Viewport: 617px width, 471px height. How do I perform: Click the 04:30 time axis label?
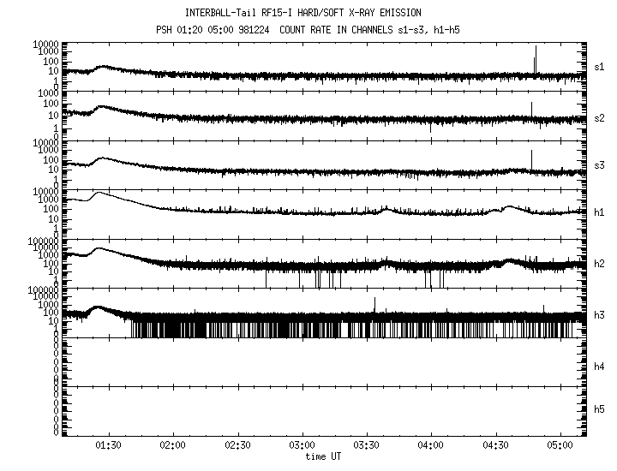[496, 446]
